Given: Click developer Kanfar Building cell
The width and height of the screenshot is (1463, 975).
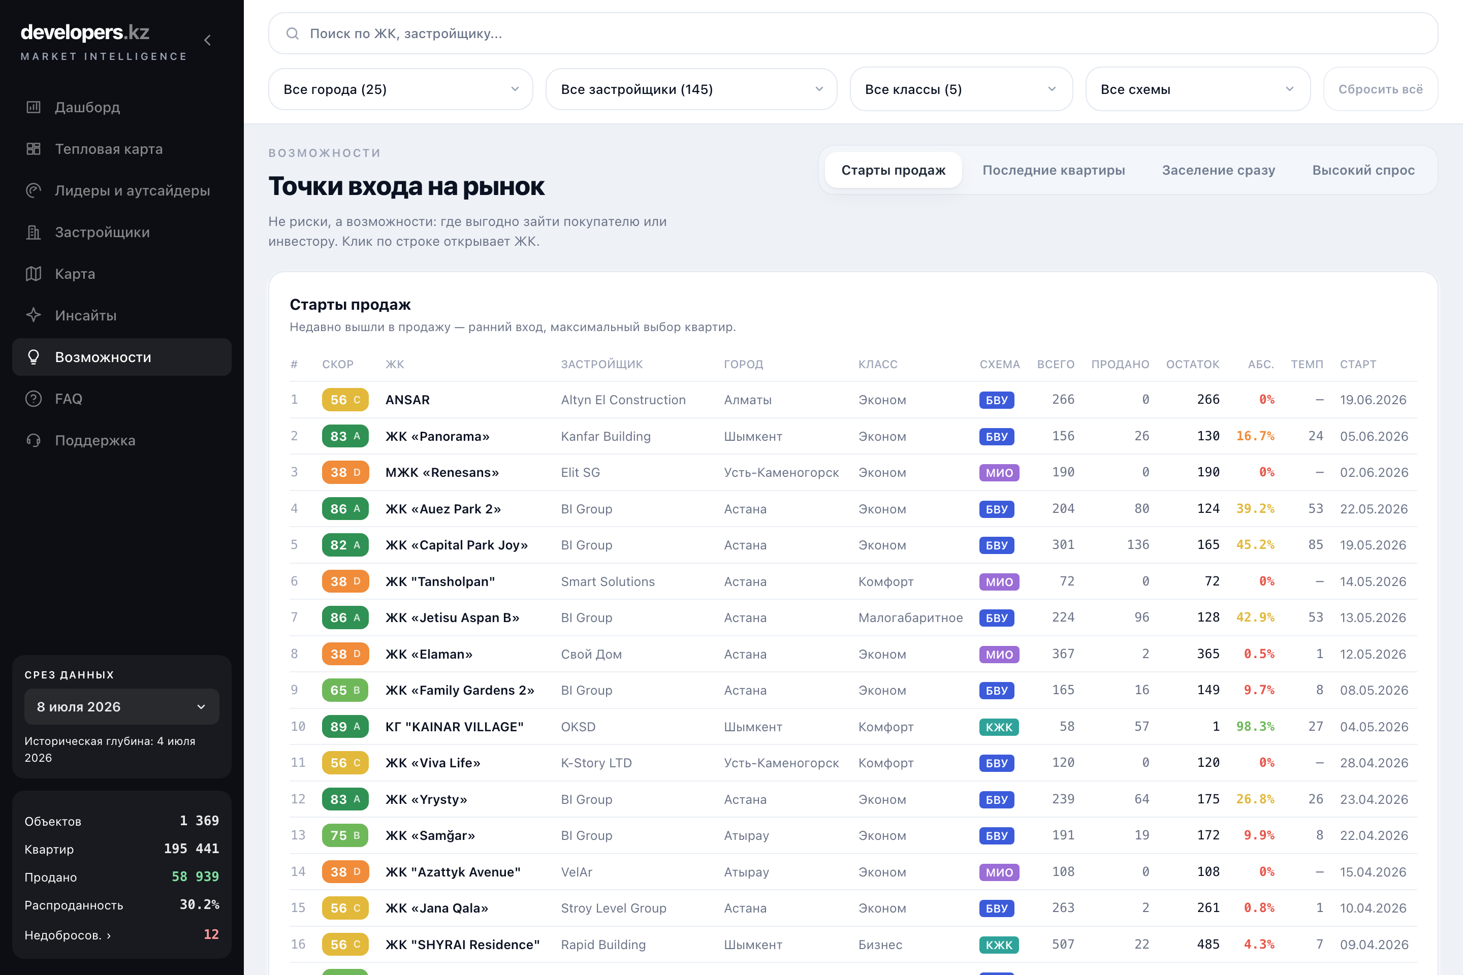Looking at the screenshot, I should [606, 437].
